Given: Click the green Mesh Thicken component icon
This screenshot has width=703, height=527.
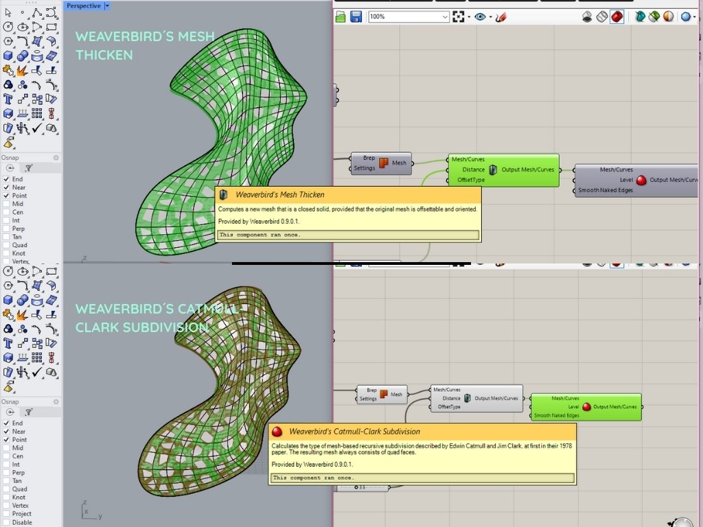Looking at the screenshot, I should pos(492,169).
